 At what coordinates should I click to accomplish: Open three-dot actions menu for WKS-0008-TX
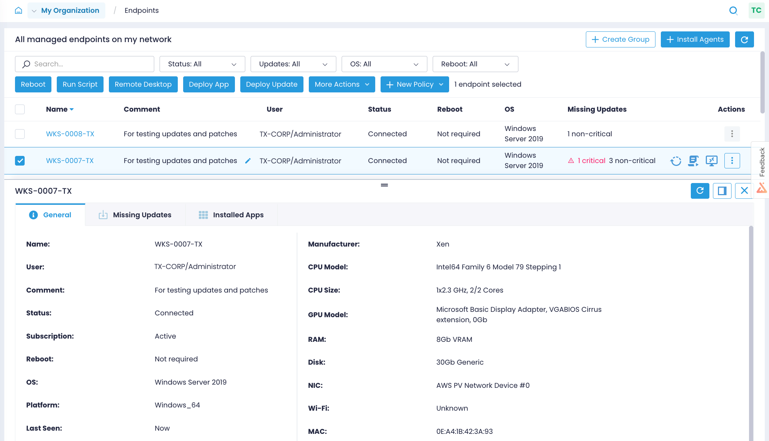(732, 134)
